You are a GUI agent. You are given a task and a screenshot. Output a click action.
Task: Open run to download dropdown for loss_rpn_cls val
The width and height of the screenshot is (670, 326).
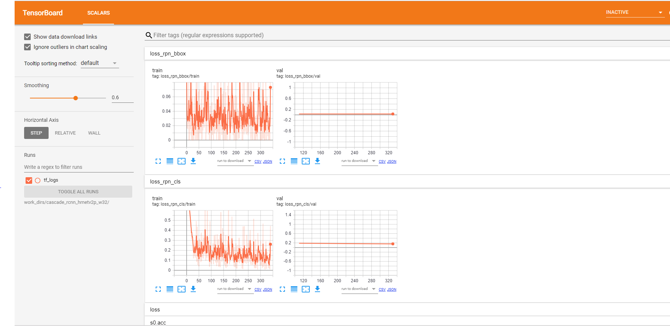click(359, 289)
